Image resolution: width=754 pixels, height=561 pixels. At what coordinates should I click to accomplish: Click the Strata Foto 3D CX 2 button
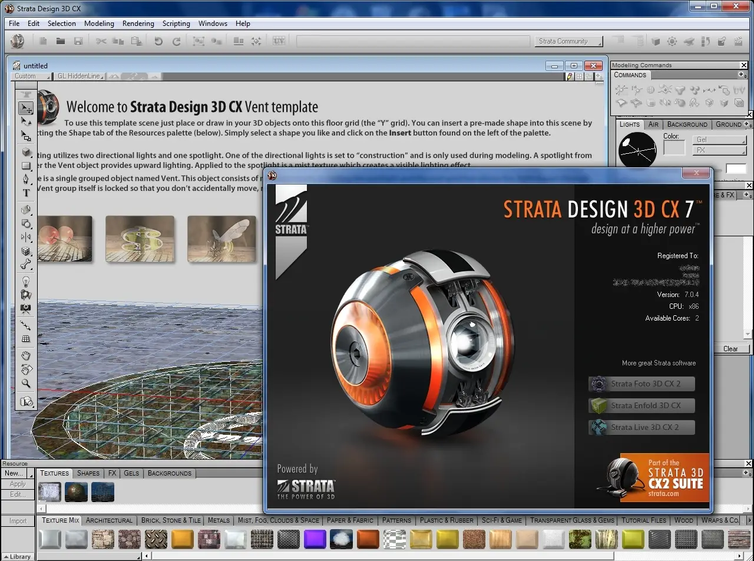641,384
